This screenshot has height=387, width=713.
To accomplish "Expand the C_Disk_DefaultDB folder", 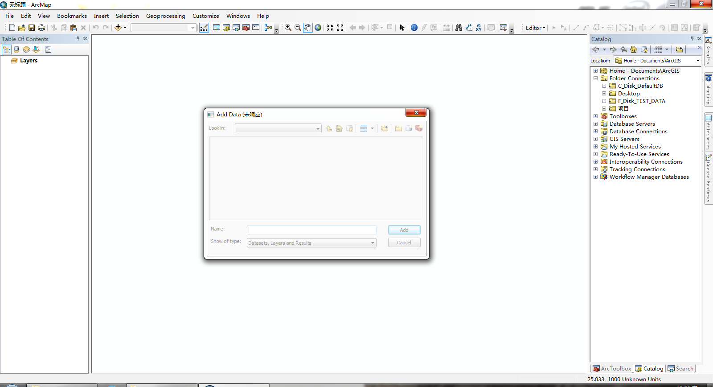I will point(604,86).
